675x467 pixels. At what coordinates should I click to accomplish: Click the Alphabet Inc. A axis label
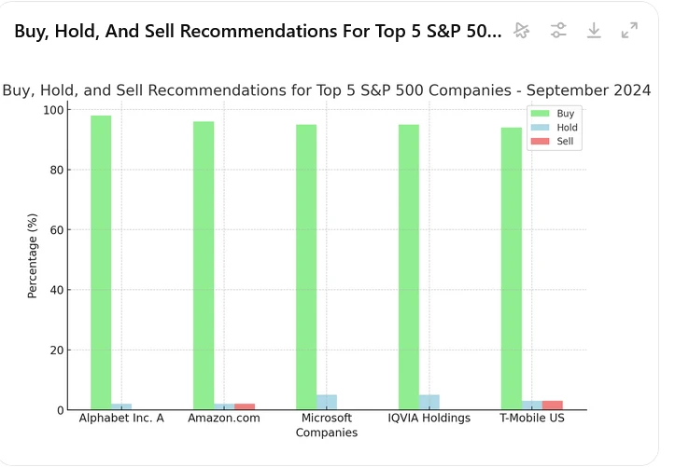click(x=121, y=419)
